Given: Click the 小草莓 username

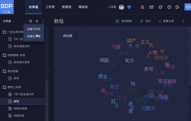Looking at the screenshot, I should [112, 7].
